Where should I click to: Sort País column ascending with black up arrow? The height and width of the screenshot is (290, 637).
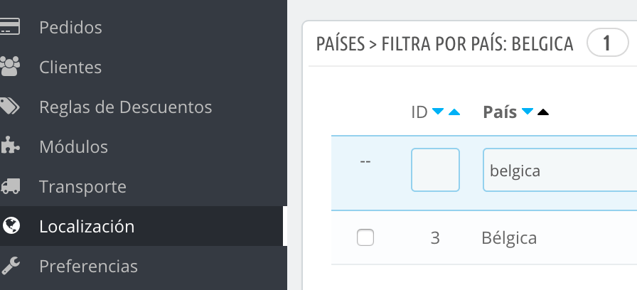(543, 112)
